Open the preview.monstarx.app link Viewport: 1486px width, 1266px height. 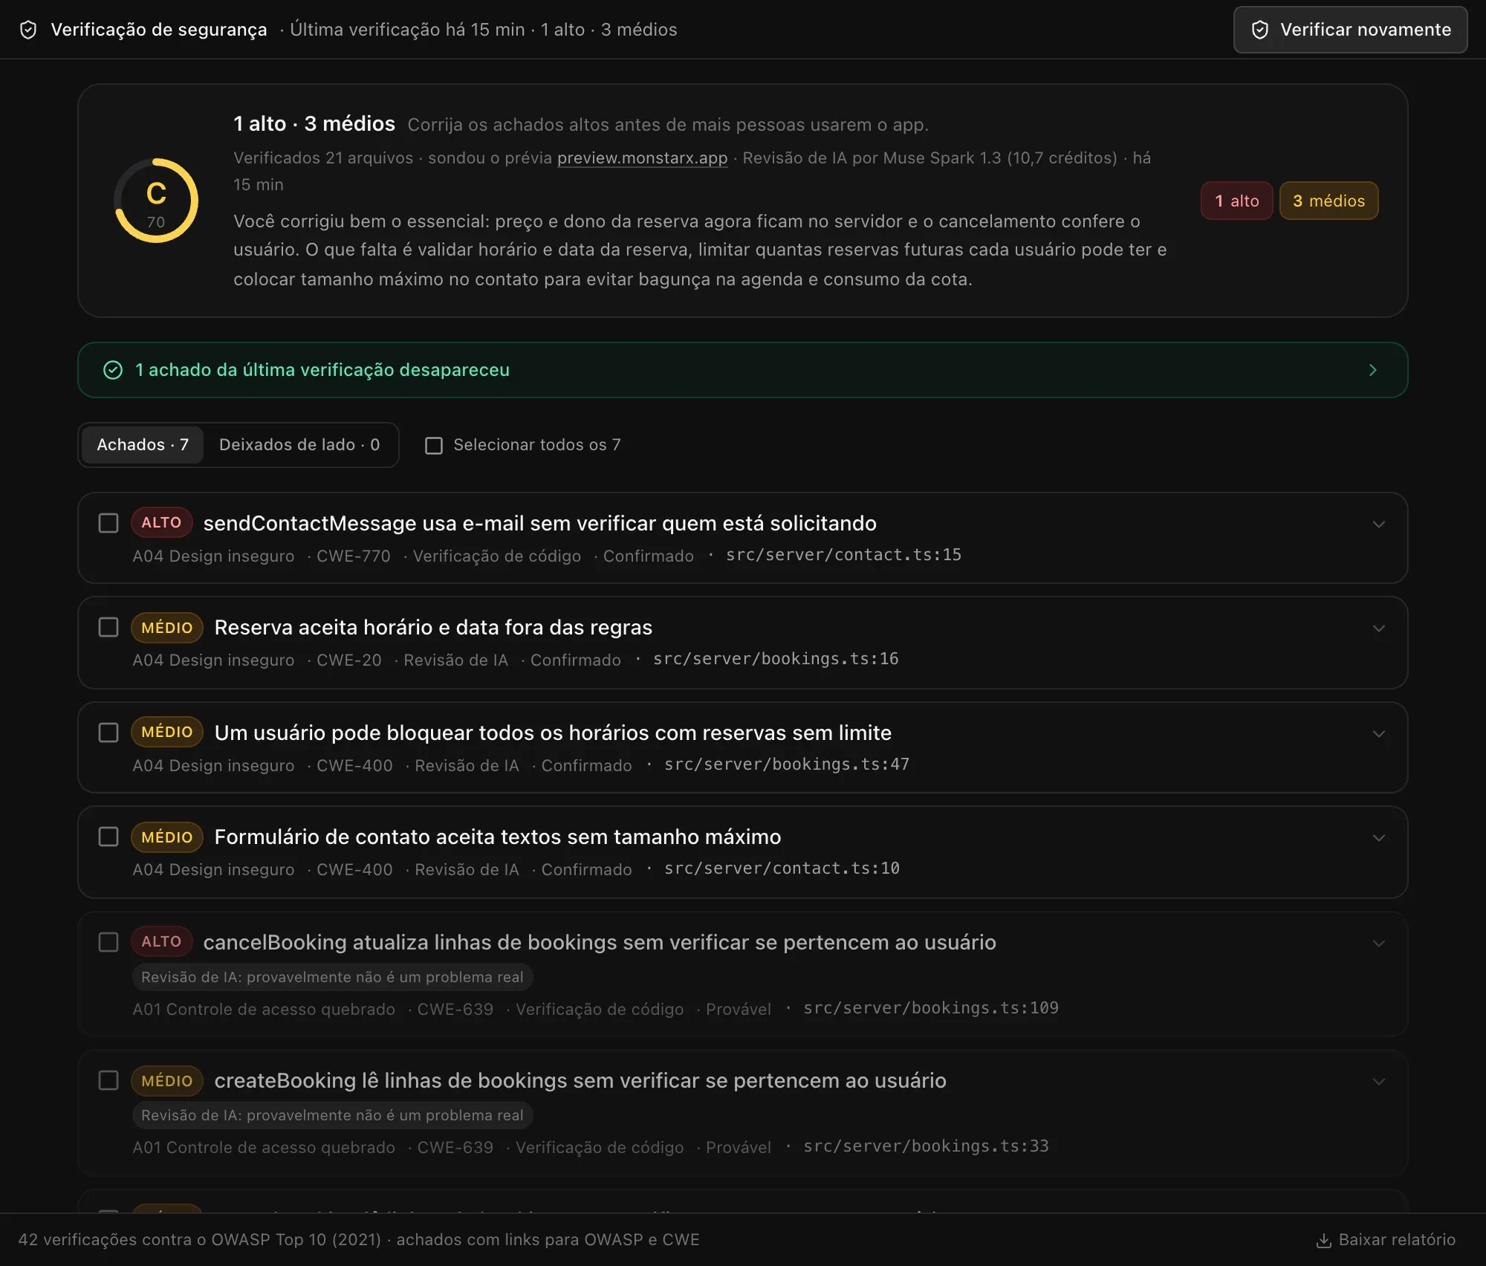(642, 158)
